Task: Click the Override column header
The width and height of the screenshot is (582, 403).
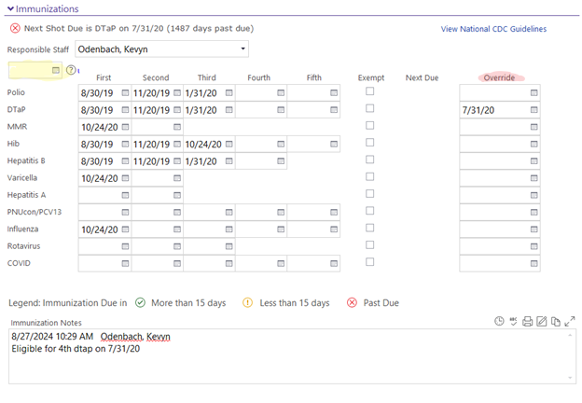Action: click(x=499, y=77)
